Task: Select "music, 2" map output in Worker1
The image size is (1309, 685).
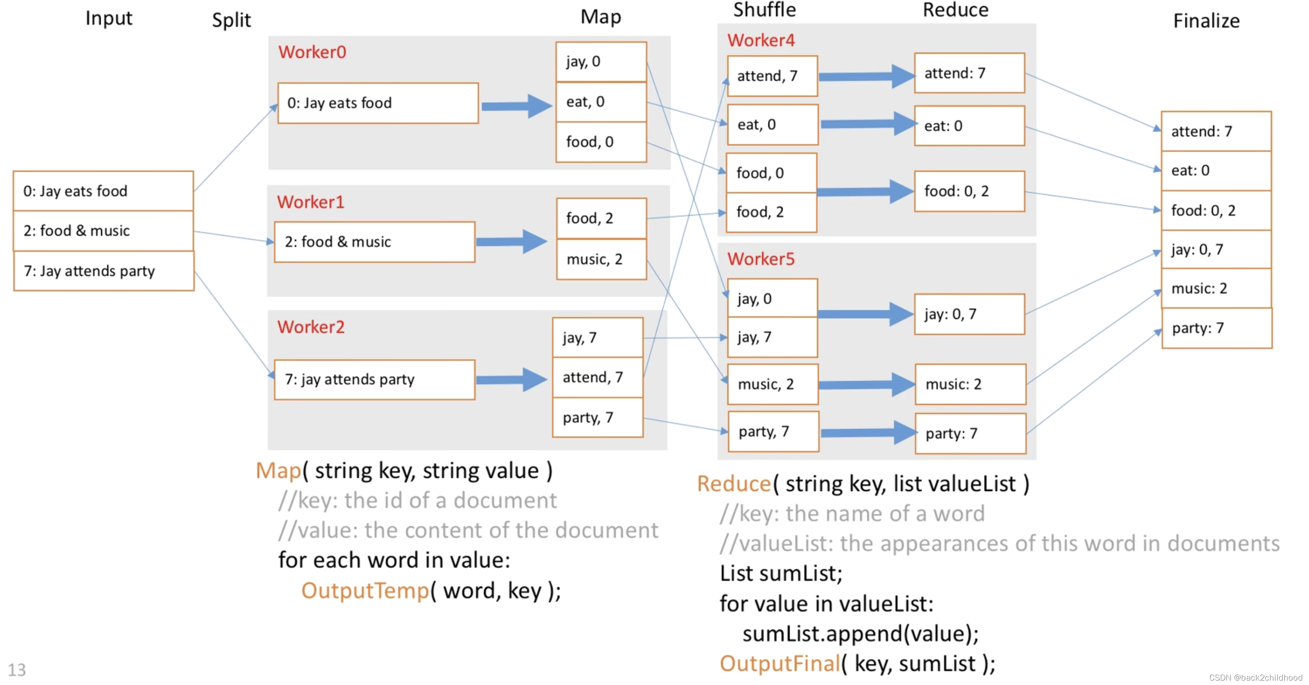Action: [x=602, y=260]
